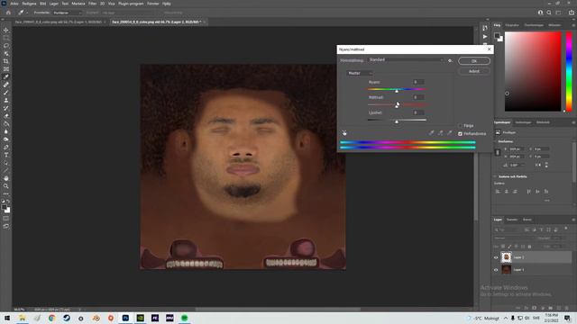Toggle the layer filter switch
The image size is (577, 324).
tap(566, 229)
